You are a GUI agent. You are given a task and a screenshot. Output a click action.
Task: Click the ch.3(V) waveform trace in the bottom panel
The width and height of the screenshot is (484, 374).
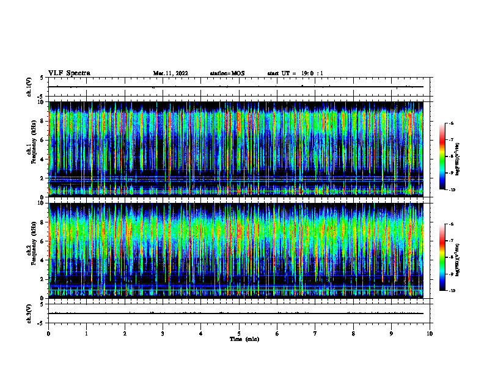(x=236, y=313)
